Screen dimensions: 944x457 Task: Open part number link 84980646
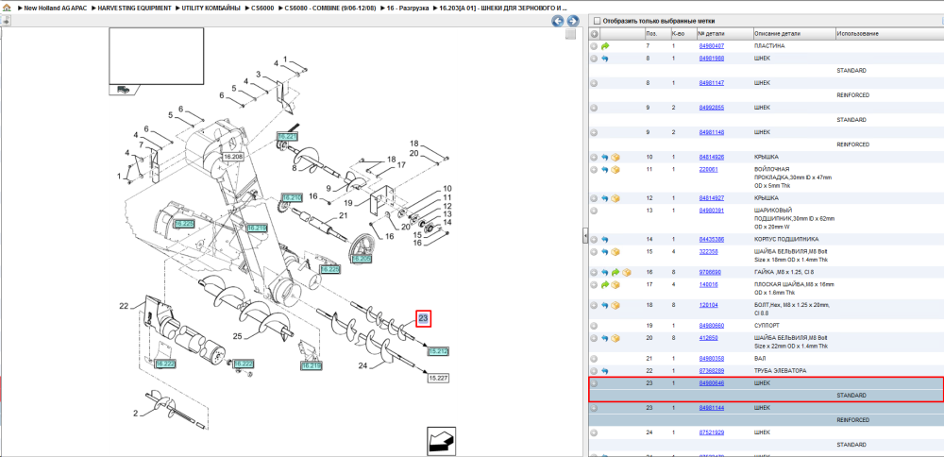(712, 383)
